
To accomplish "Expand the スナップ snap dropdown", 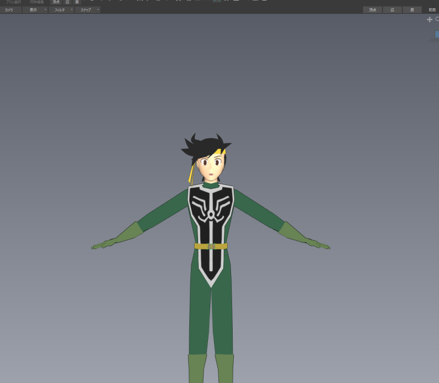I will [87, 10].
